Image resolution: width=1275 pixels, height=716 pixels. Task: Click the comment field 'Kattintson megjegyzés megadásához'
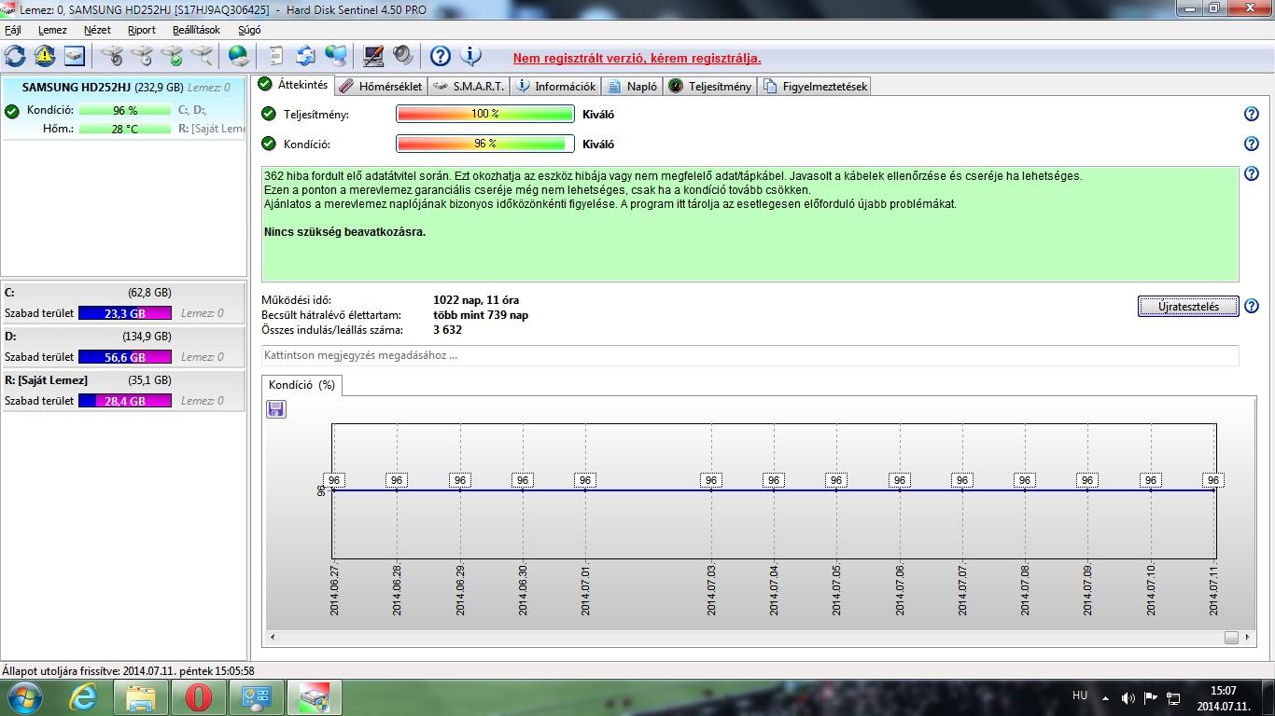click(750, 355)
